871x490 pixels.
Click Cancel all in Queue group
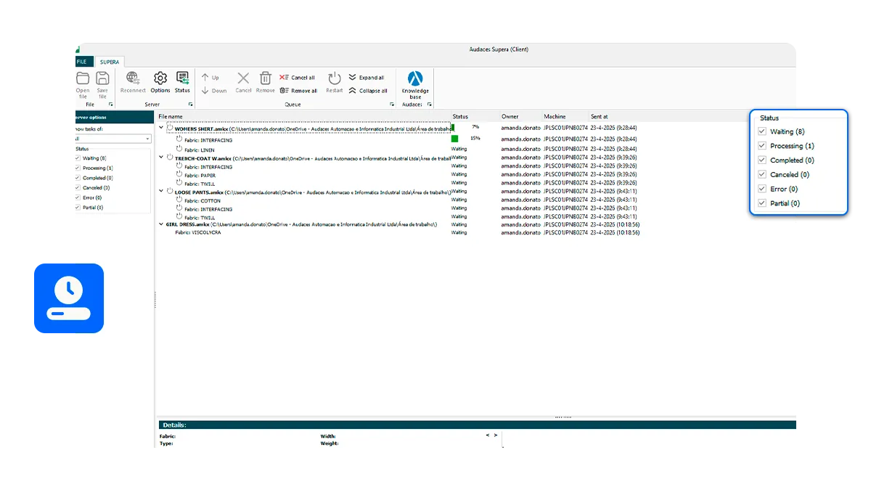(x=298, y=78)
